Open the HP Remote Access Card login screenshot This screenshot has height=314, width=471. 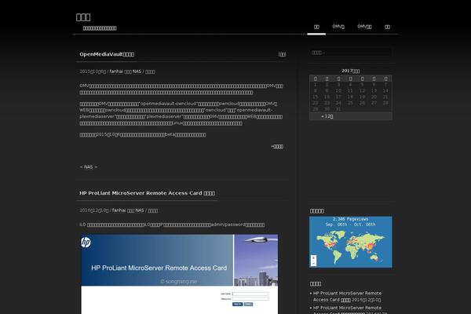pos(179,274)
